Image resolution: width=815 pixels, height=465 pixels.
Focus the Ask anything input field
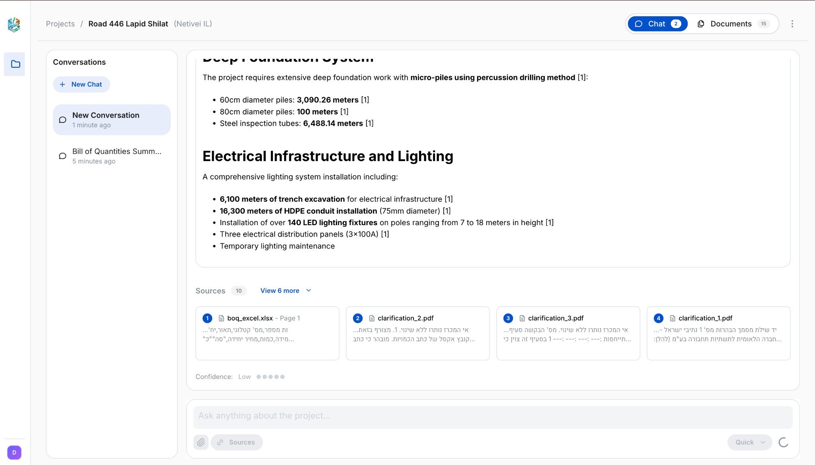tap(493, 416)
